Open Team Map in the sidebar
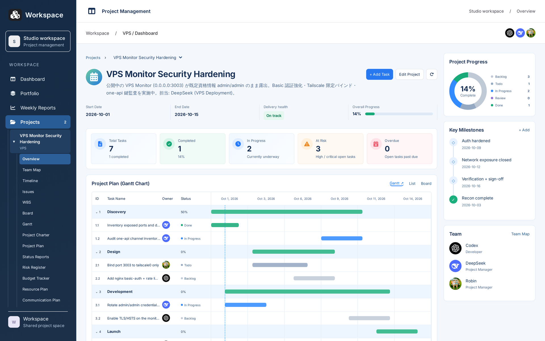Screen dimensions: 545x341 [45, 170]
